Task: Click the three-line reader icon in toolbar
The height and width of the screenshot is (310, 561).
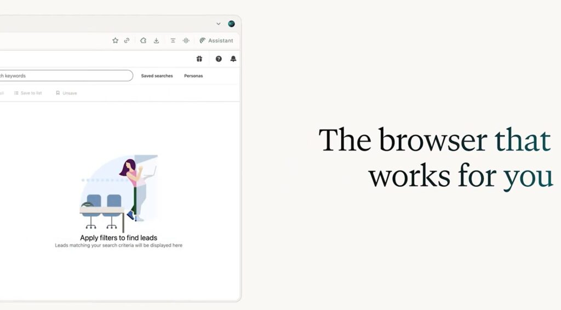Action: pos(173,41)
